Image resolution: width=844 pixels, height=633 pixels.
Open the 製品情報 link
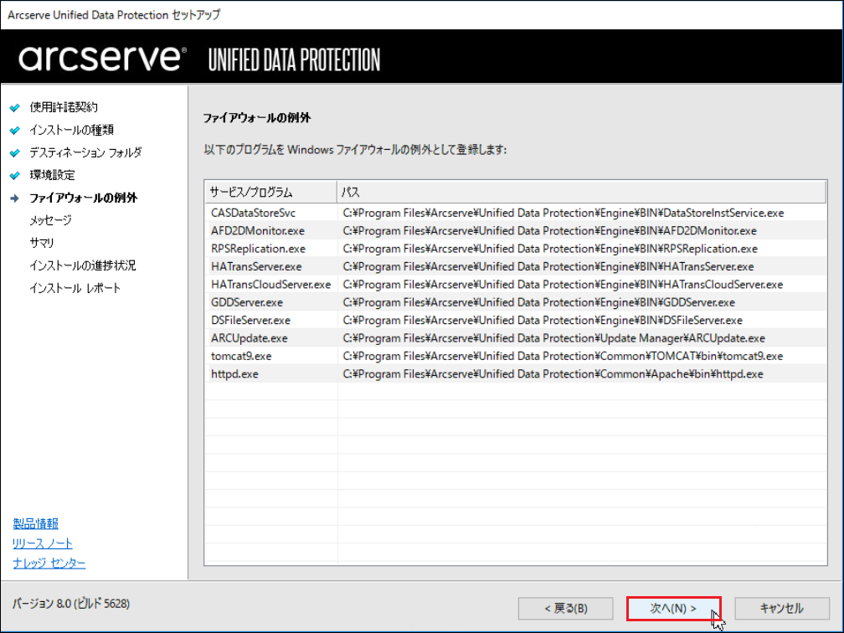pyautogui.click(x=35, y=523)
